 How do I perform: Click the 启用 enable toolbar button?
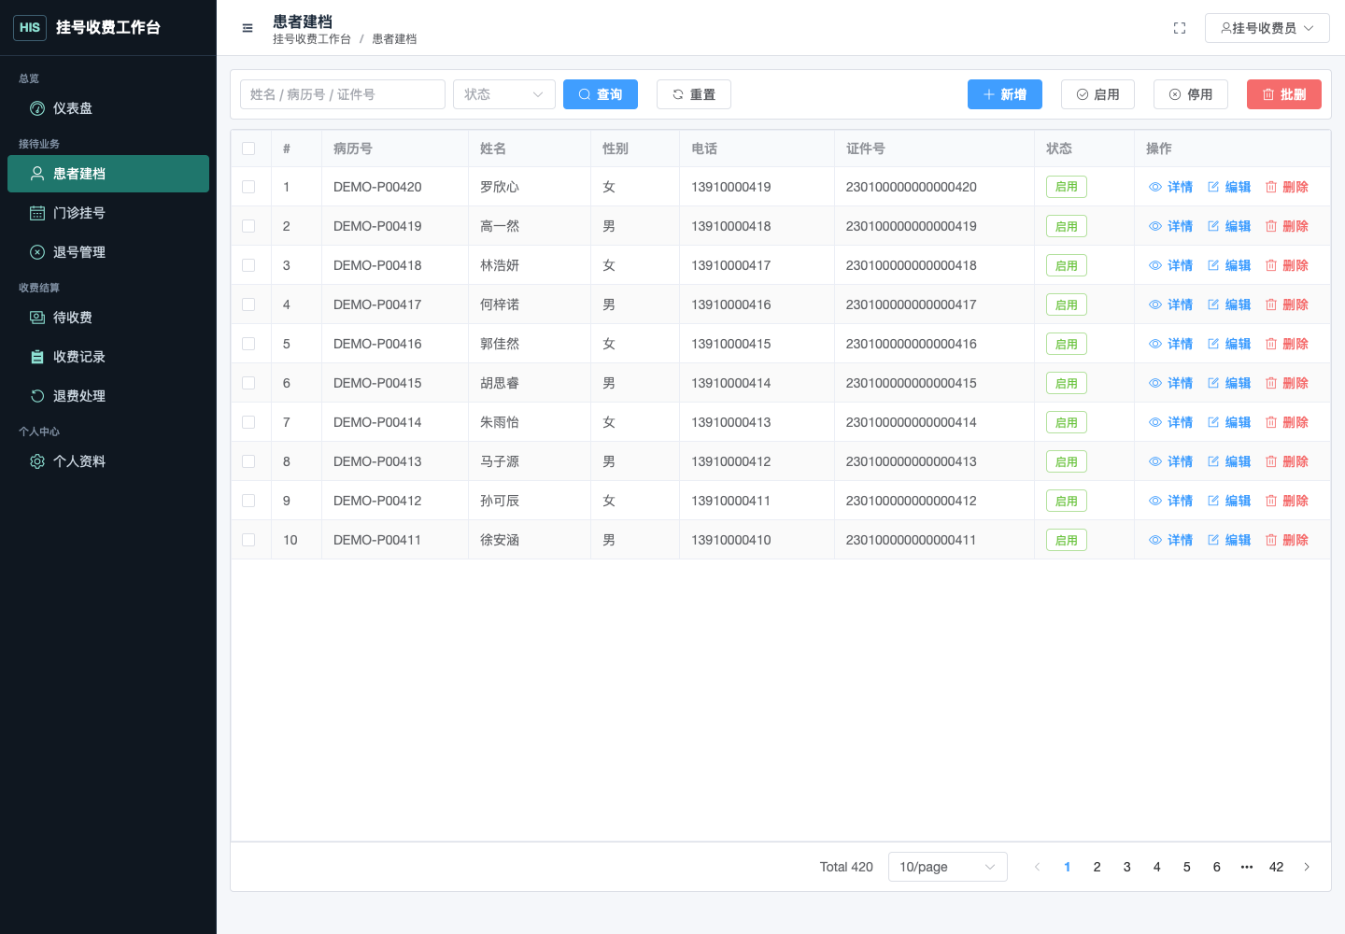pyautogui.click(x=1098, y=94)
